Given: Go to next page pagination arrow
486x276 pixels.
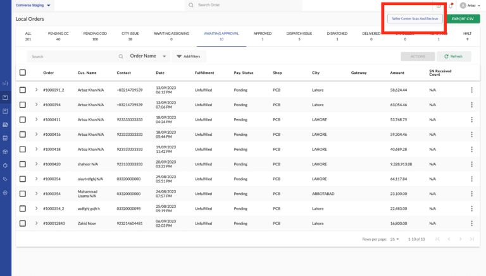Looking at the screenshot, I should coord(460,239).
